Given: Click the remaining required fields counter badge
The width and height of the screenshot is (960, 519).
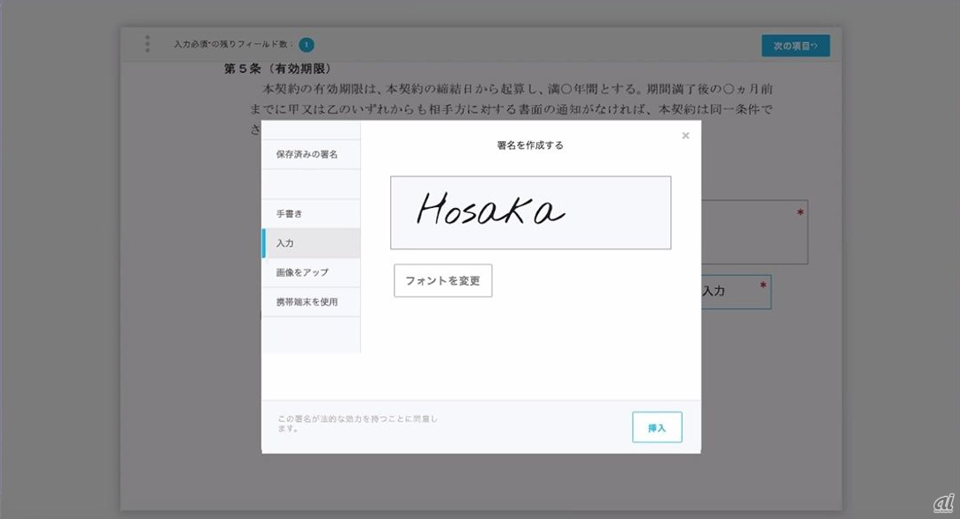Looking at the screenshot, I should pyautogui.click(x=306, y=45).
